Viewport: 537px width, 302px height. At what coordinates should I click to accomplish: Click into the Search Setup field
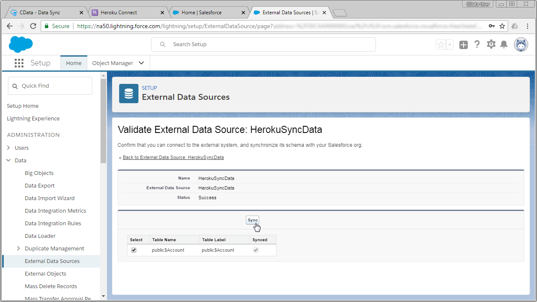point(268,44)
